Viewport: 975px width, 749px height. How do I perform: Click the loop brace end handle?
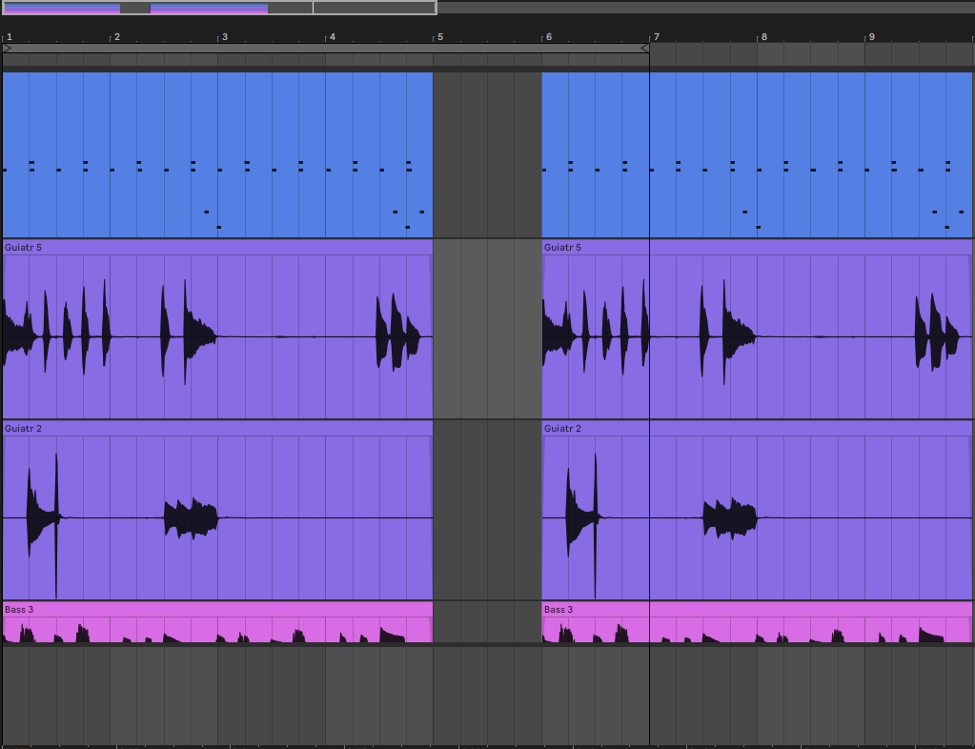click(x=644, y=49)
